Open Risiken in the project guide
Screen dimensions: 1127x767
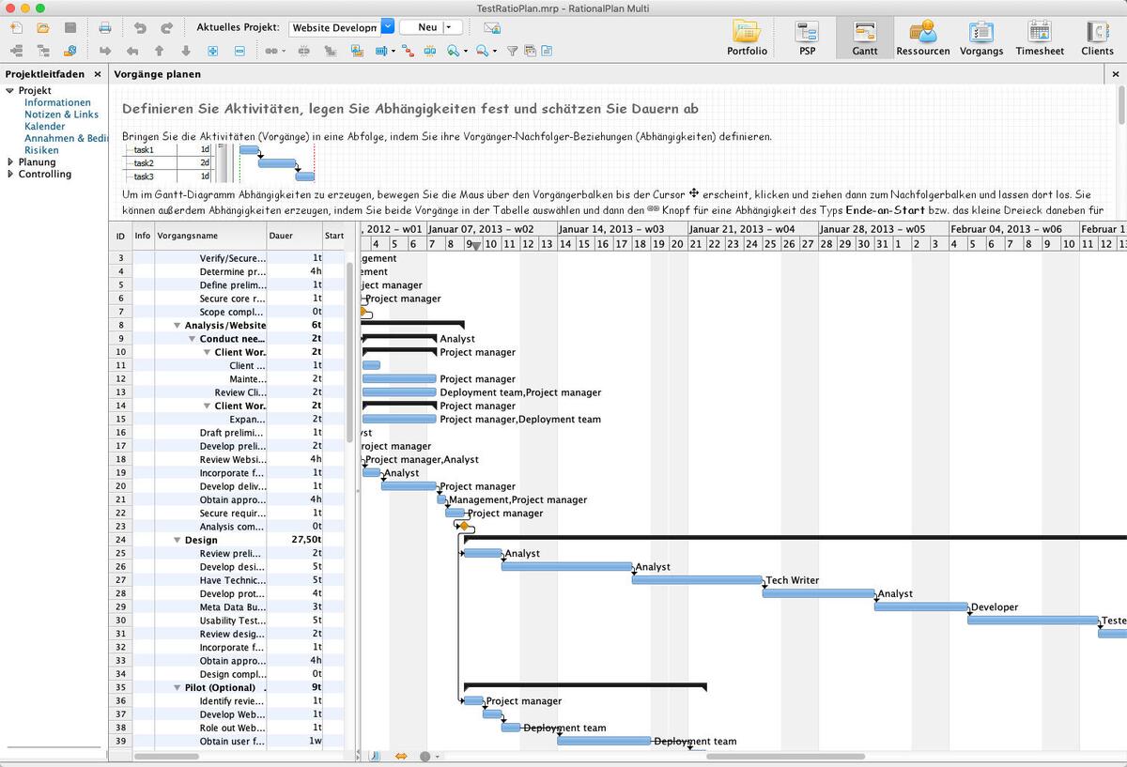(41, 149)
